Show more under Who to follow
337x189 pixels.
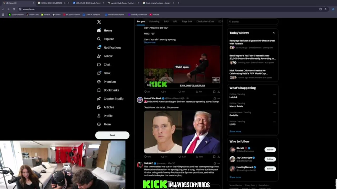click(235, 177)
